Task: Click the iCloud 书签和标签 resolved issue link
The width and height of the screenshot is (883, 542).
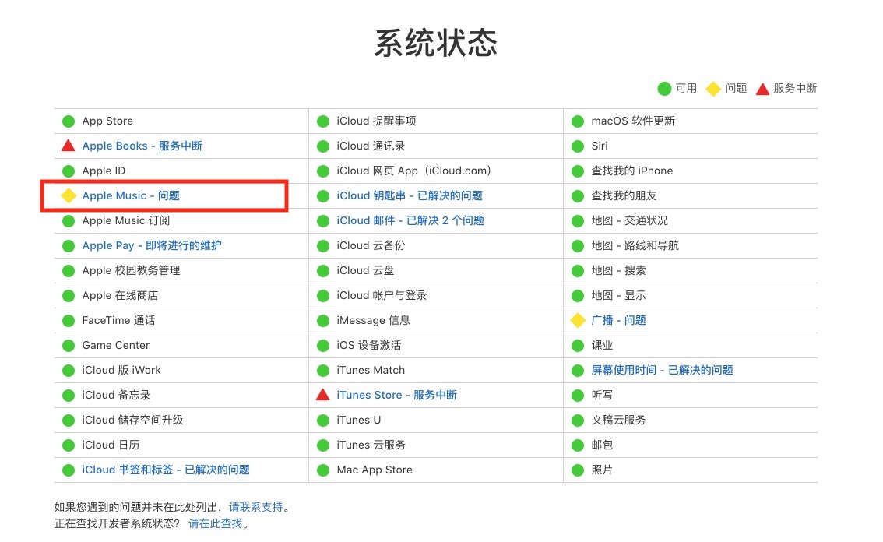Action: click(x=167, y=470)
